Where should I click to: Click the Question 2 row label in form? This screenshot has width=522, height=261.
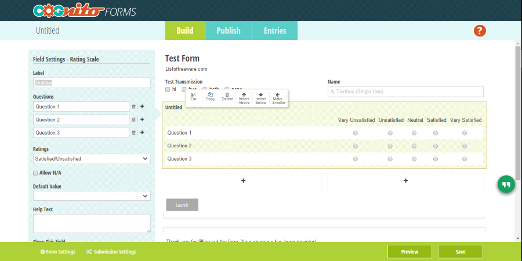[179, 146]
